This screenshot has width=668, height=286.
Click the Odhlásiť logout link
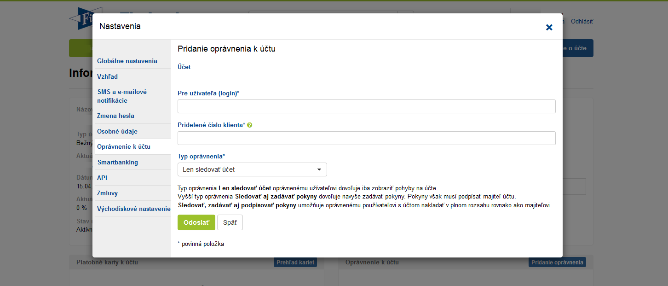tap(582, 22)
